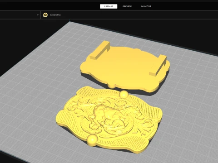Open the PREVIEW stage tab

coord(127,6)
